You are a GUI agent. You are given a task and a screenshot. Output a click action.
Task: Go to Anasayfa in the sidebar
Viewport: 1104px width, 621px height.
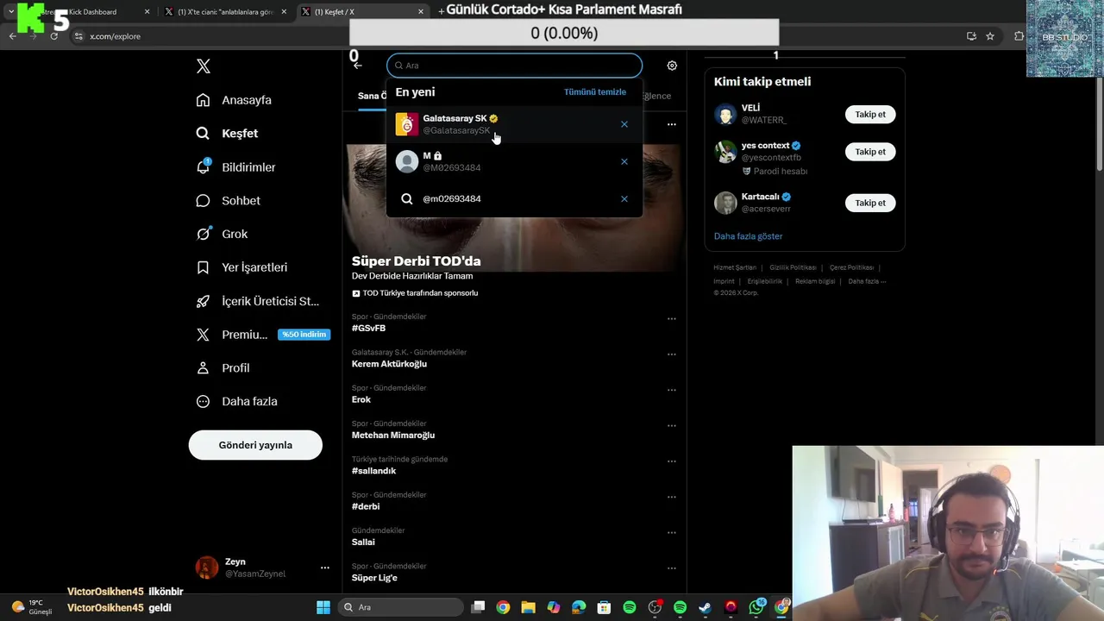[234, 100]
